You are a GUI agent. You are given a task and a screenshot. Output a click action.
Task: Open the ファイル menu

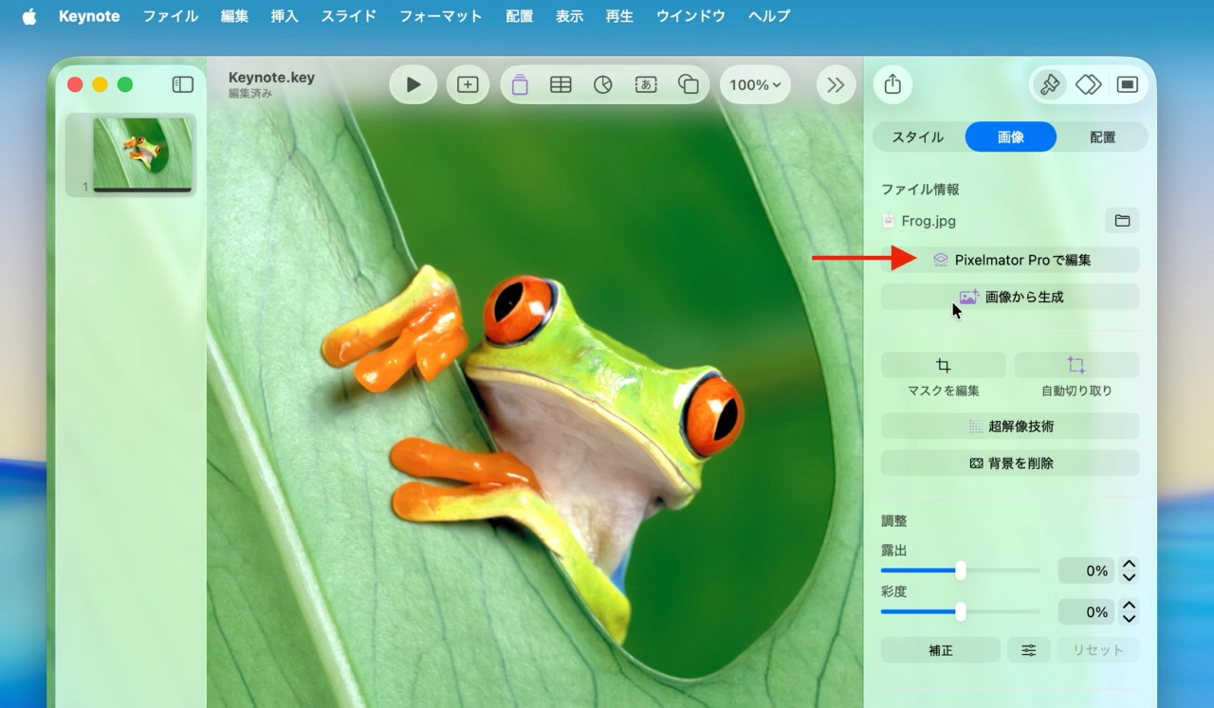point(170,16)
